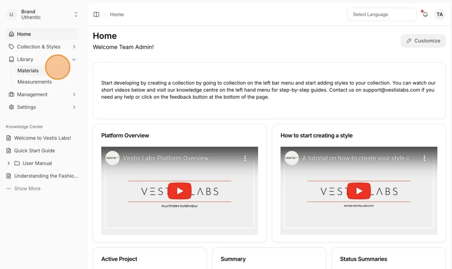Open notifications bell icon
Image resolution: width=452 pixels, height=269 pixels.
(425, 14)
